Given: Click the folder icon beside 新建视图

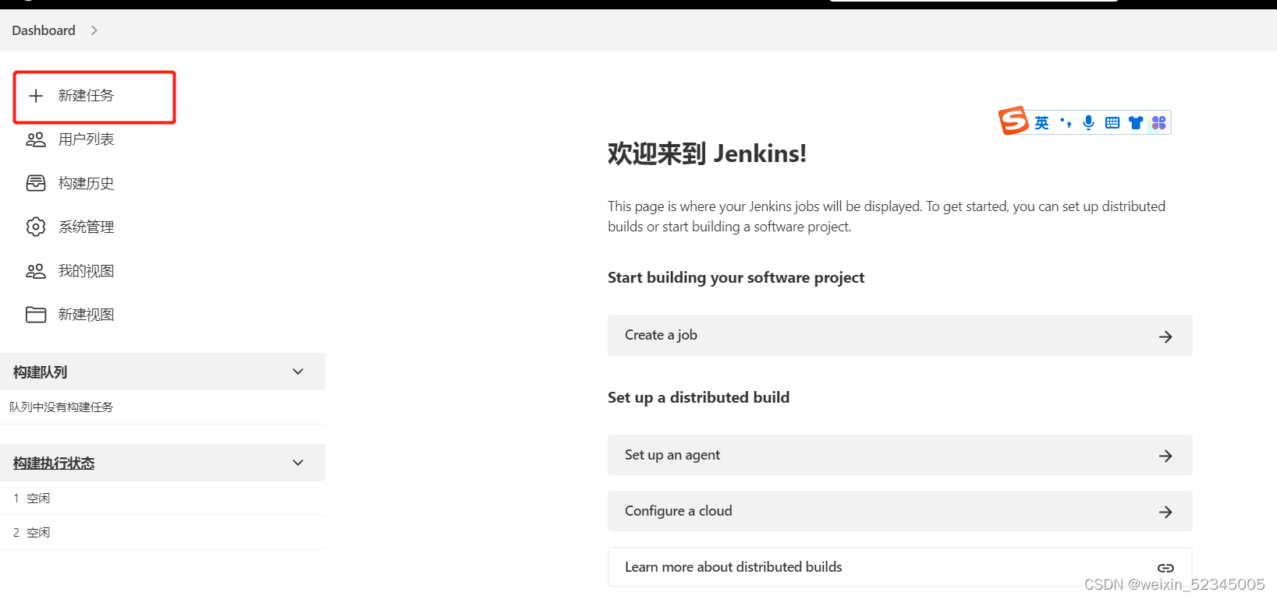Looking at the screenshot, I should (36, 315).
